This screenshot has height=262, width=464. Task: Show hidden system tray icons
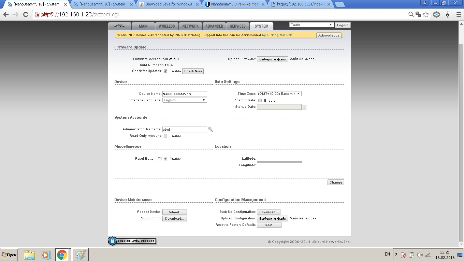396,254
